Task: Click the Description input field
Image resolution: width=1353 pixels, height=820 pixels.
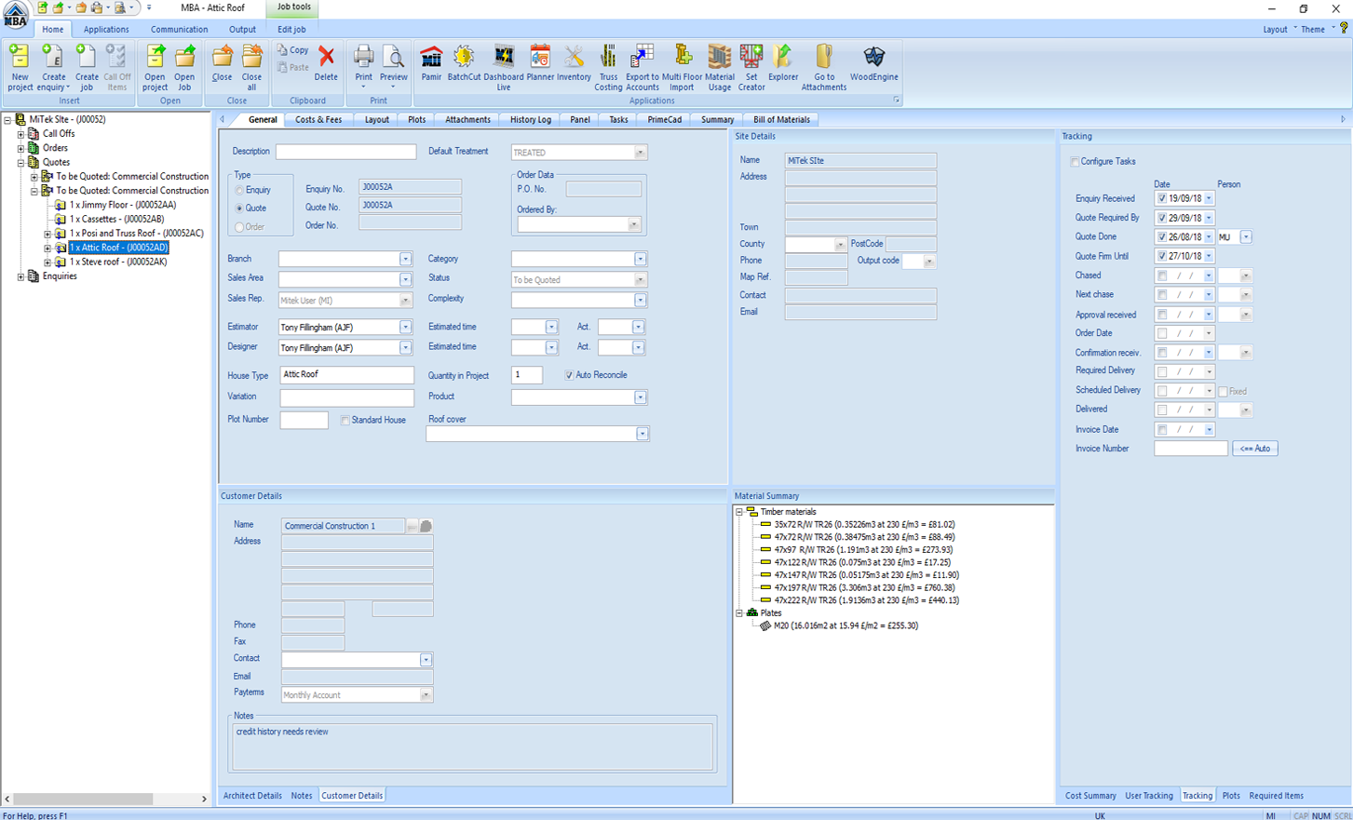Action: pos(345,152)
